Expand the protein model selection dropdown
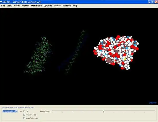158x122 pixels. [x=17, y=111]
